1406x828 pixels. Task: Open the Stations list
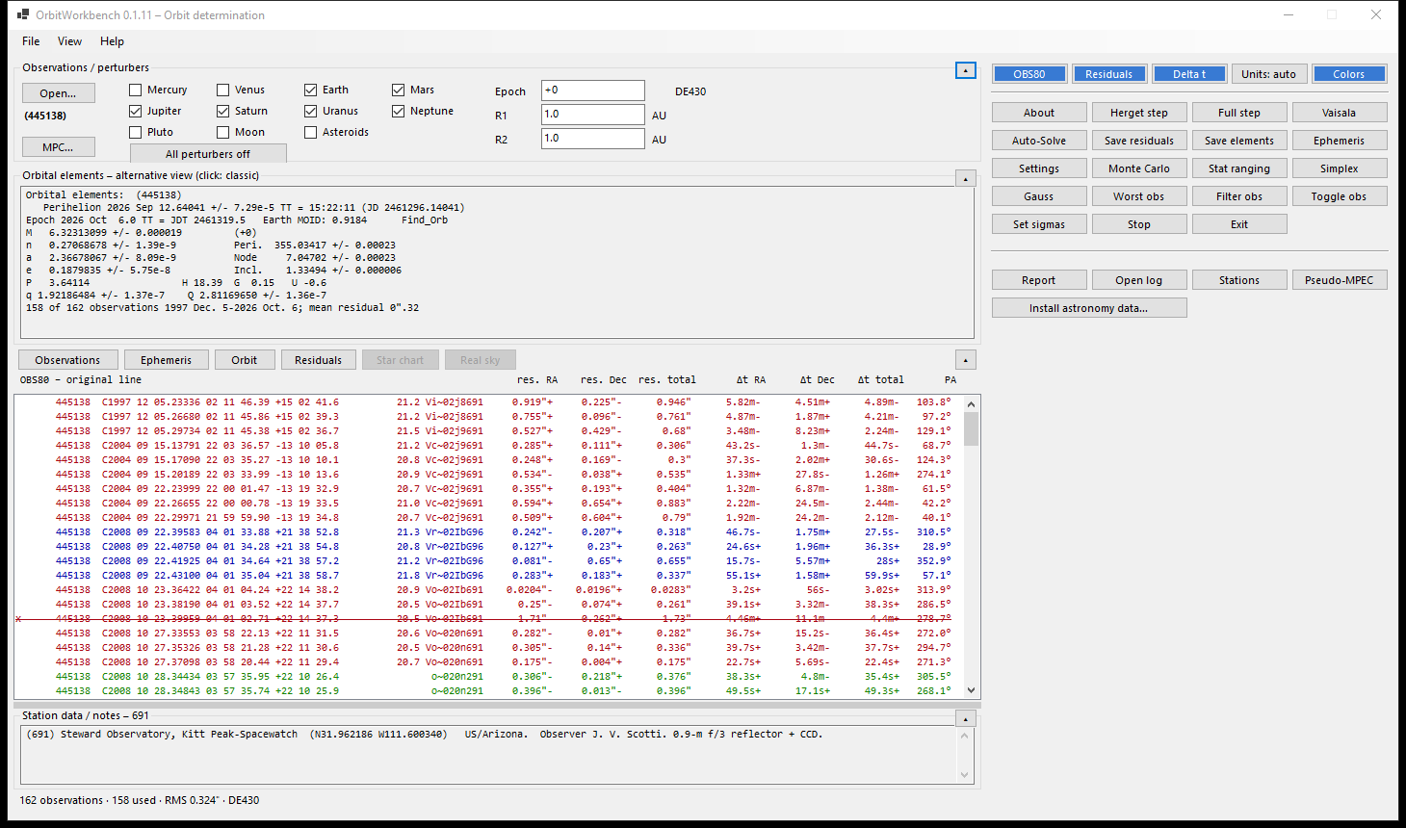1239,280
